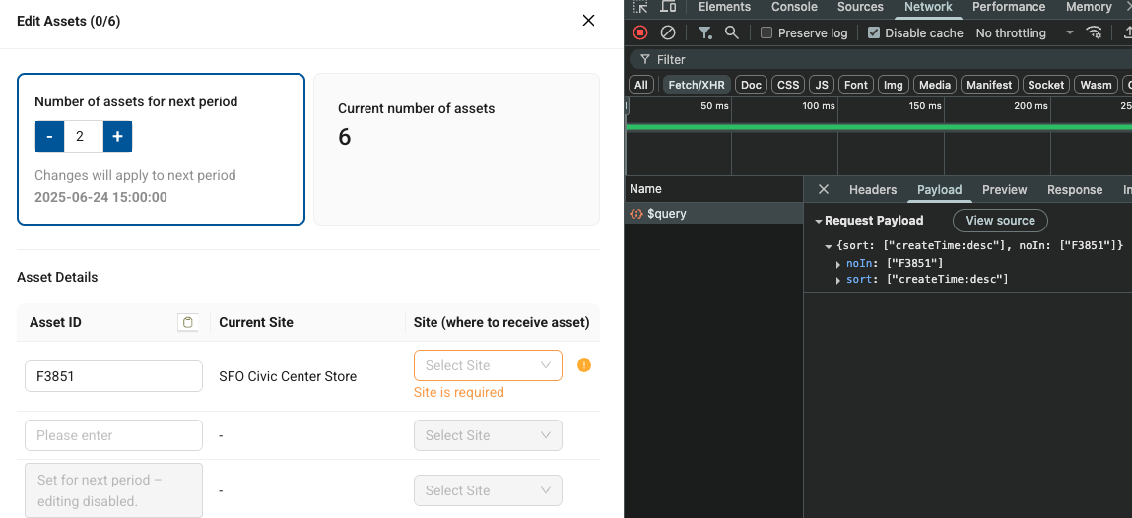Switch to the Sources tab in DevTools
1132x518 pixels.
point(860,7)
